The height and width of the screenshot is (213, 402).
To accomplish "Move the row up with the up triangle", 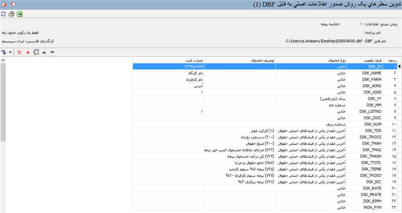I will [44, 52].
